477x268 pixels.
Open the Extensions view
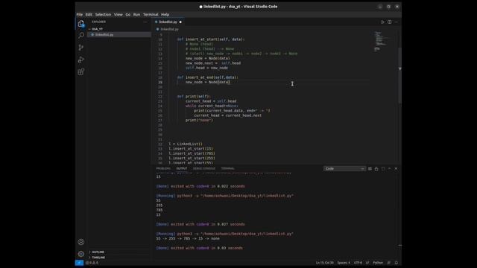[81, 71]
